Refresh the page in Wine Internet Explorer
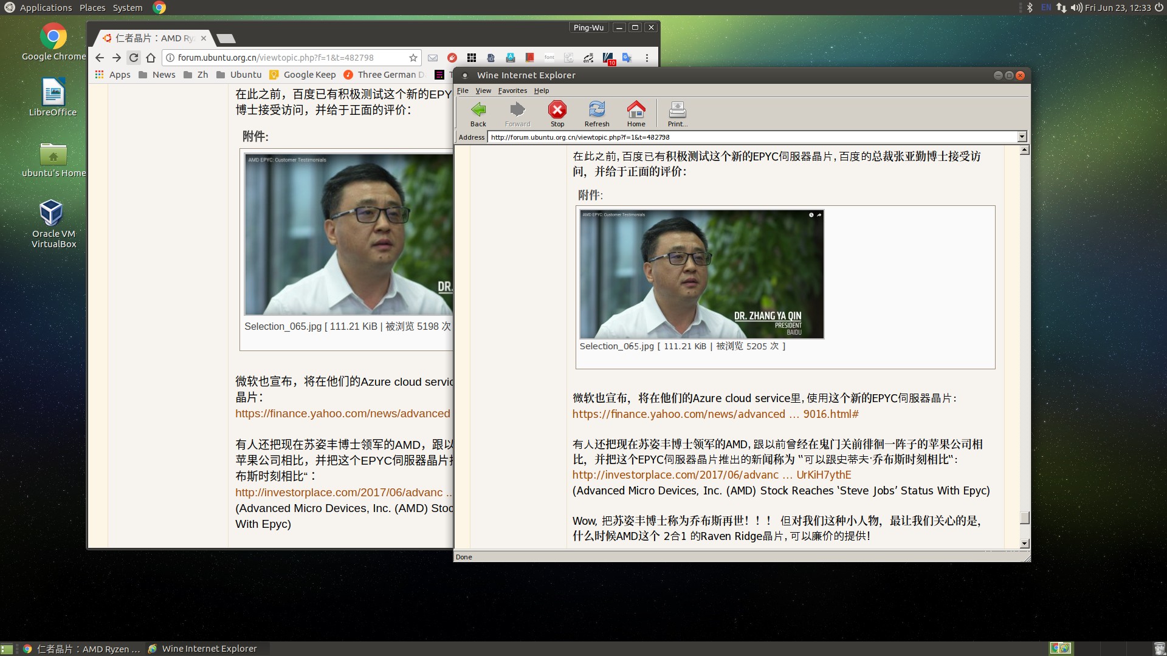Image resolution: width=1167 pixels, height=656 pixels. coord(597,114)
